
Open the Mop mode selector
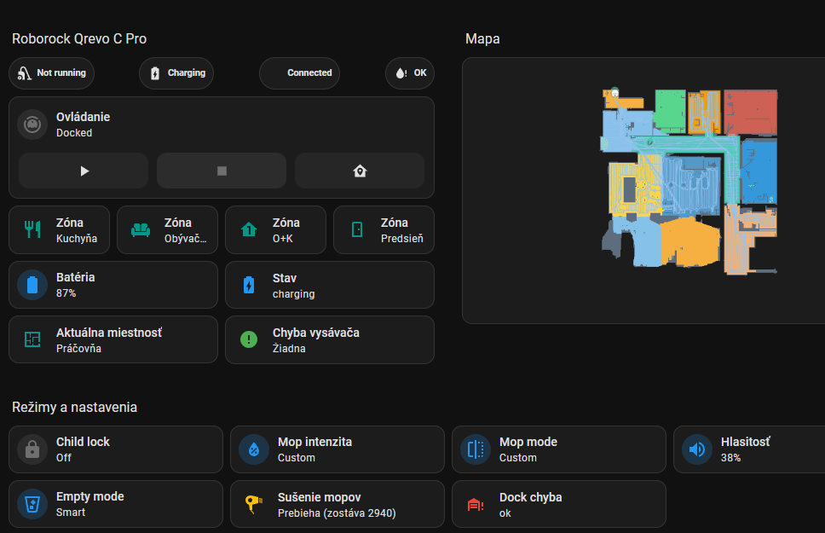(x=558, y=449)
